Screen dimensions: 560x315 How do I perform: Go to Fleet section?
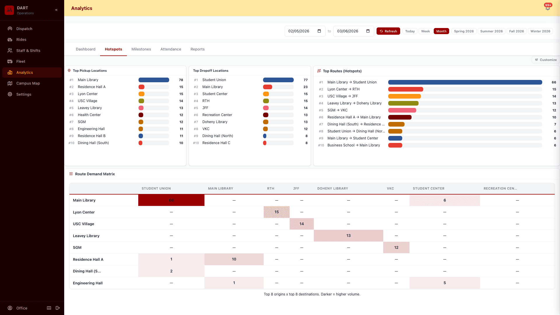(x=21, y=62)
